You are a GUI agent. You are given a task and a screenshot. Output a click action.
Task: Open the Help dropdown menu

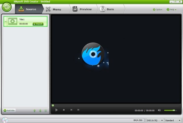coord(171,10)
